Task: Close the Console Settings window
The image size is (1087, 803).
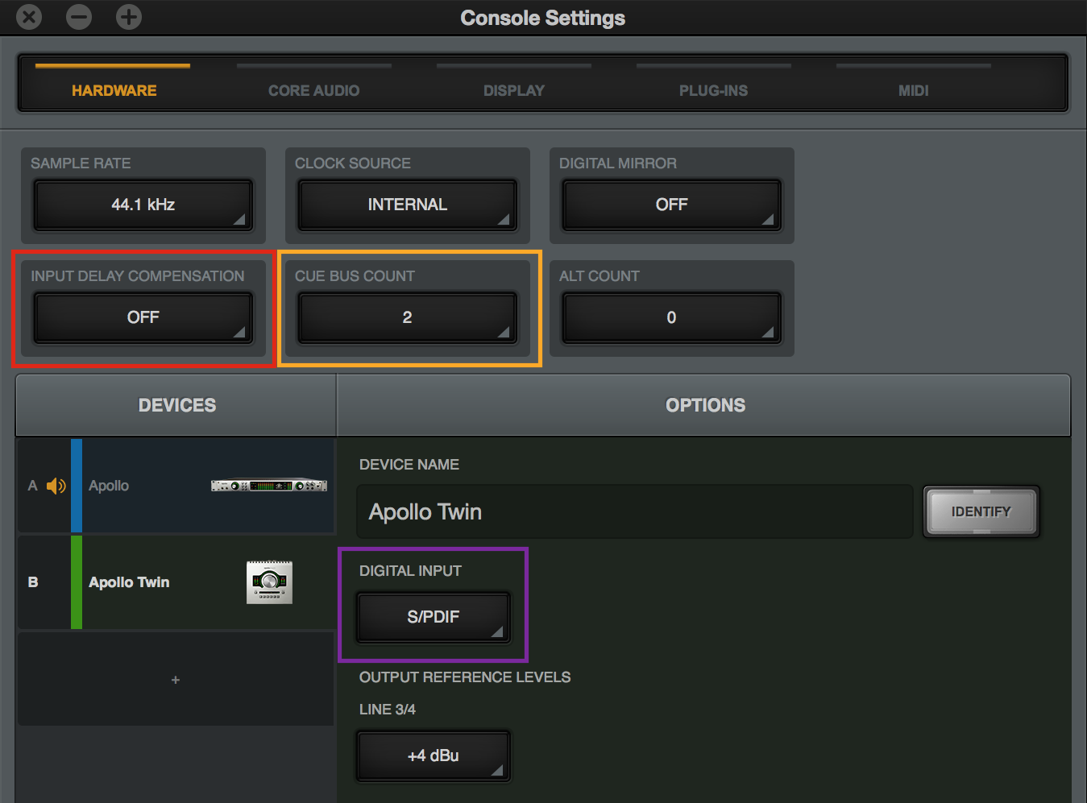Action: (x=29, y=17)
